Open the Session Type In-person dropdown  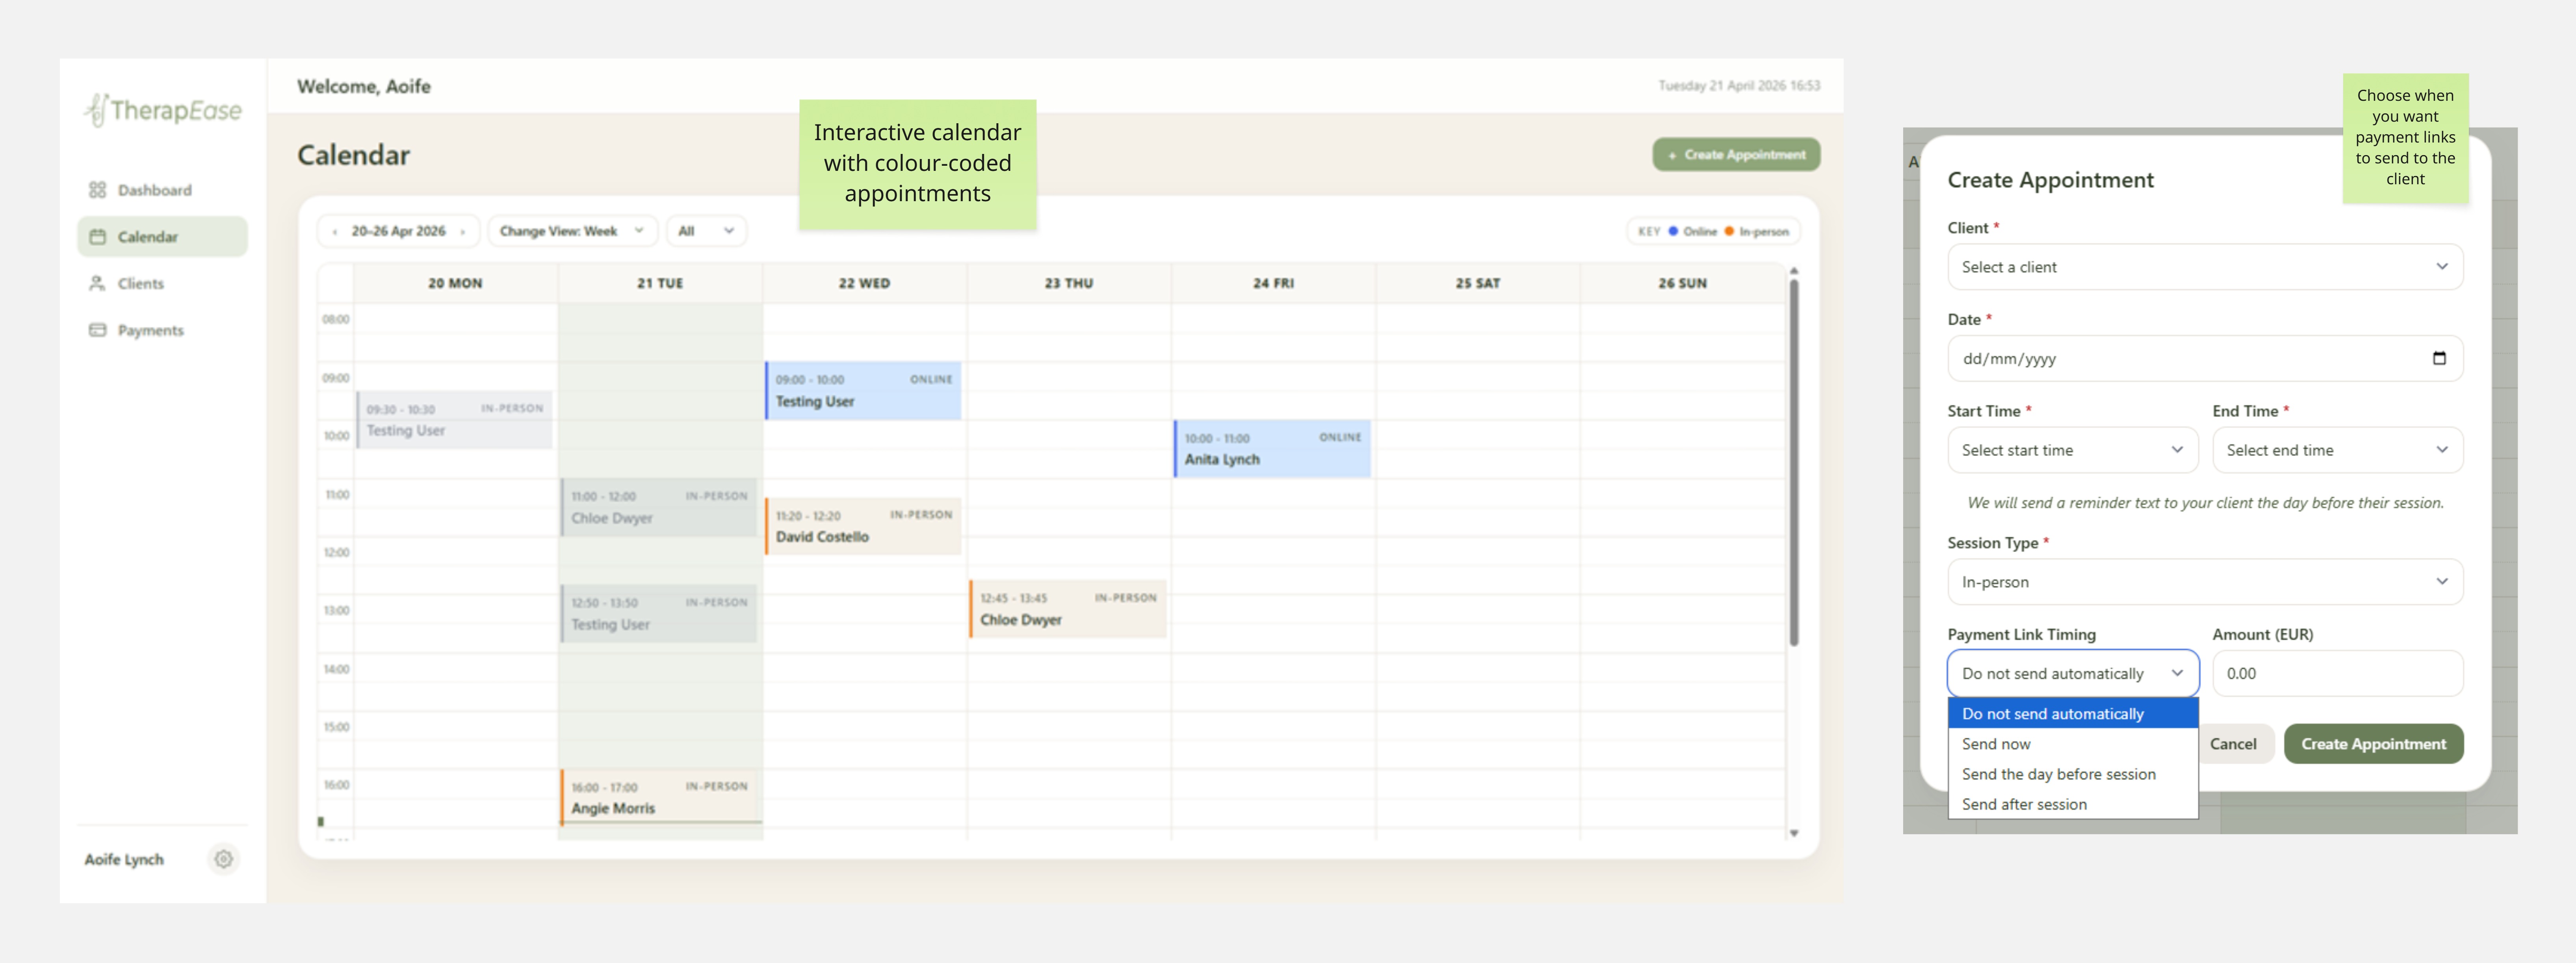point(2205,582)
